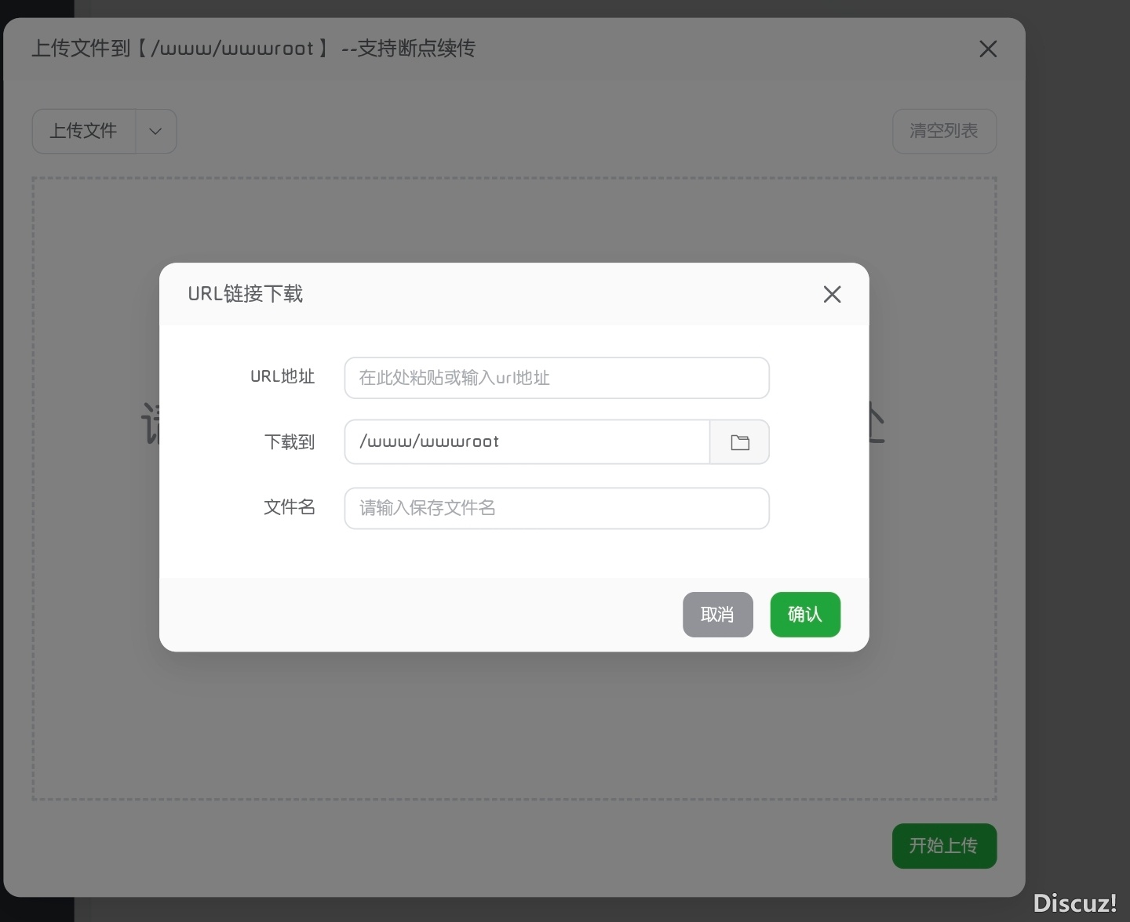Click the Discuz! watermark logo
This screenshot has width=1130, height=922.
pyautogui.click(x=1074, y=903)
